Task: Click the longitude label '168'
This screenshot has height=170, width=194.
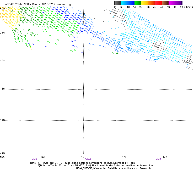Action: point(43,157)
